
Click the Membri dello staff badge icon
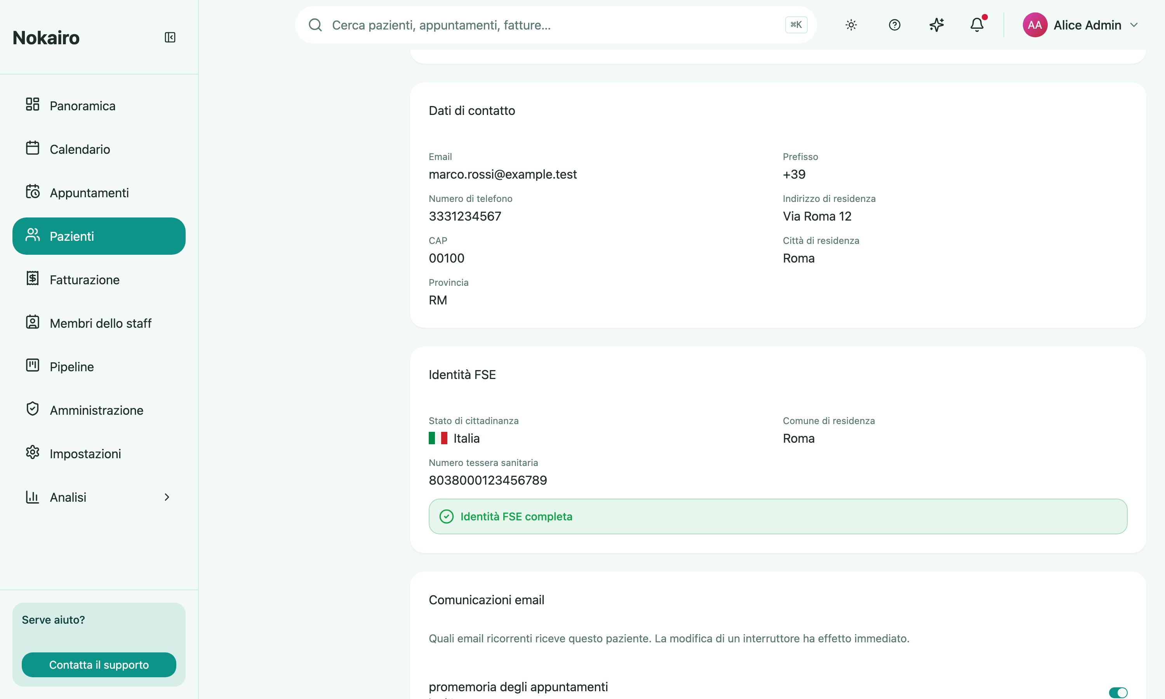tap(33, 322)
